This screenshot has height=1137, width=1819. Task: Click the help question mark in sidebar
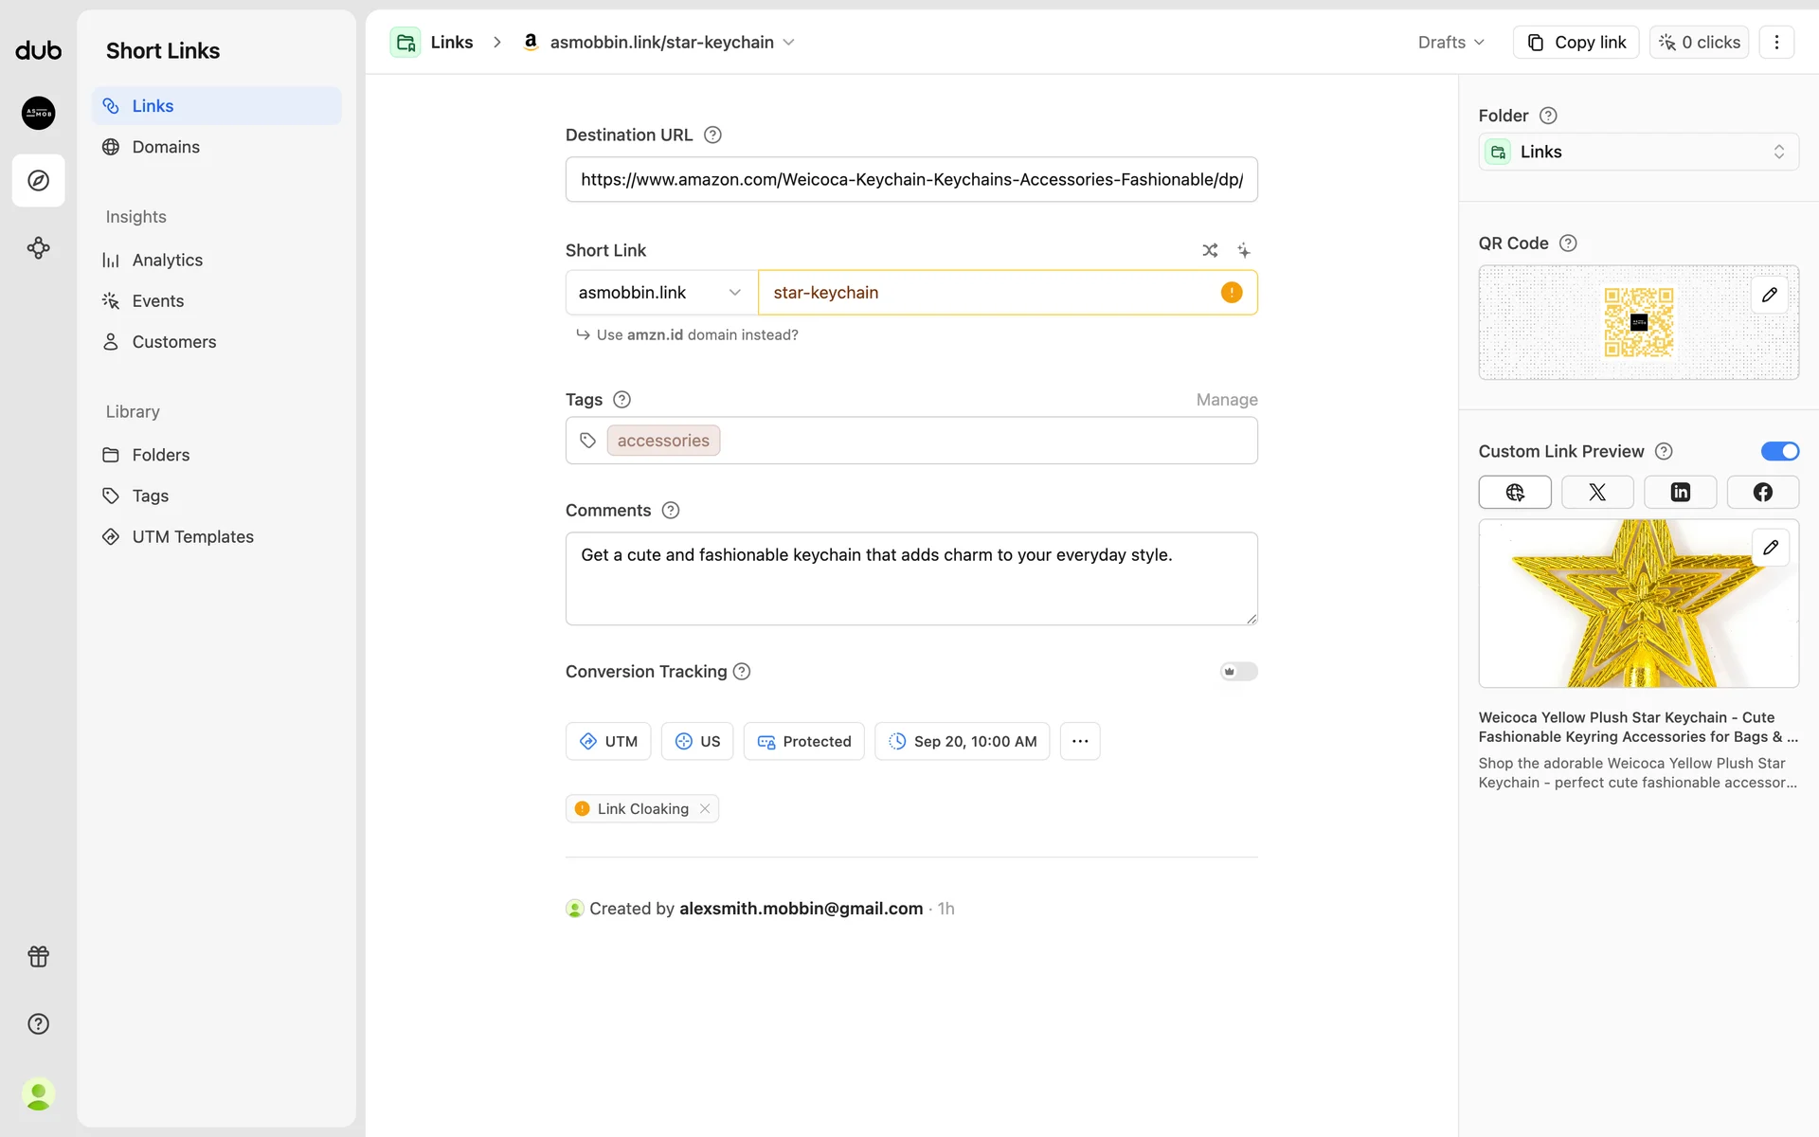pyautogui.click(x=38, y=1023)
